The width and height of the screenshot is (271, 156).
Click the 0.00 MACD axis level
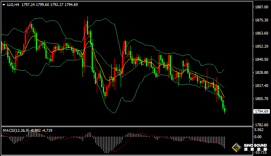(258, 137)
